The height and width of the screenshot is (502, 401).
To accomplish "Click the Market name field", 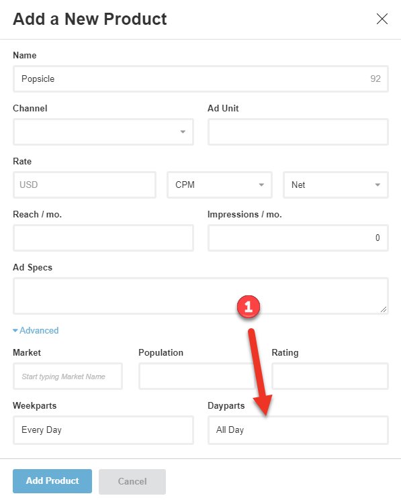I will point(68,376).
